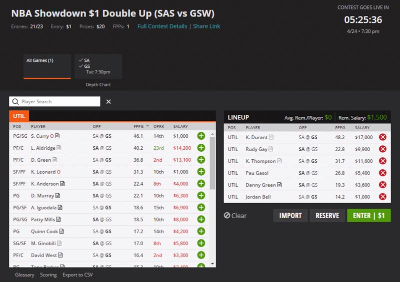Submit lineup with ENTER | $1
Viewport: 400px width, 282px height.
coord(369,216)
